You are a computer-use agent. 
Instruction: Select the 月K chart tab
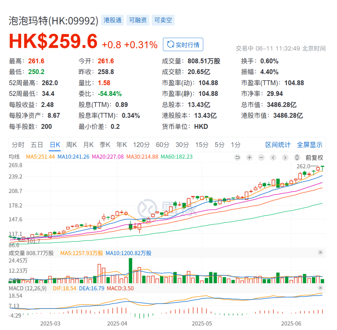pos(88,145)
